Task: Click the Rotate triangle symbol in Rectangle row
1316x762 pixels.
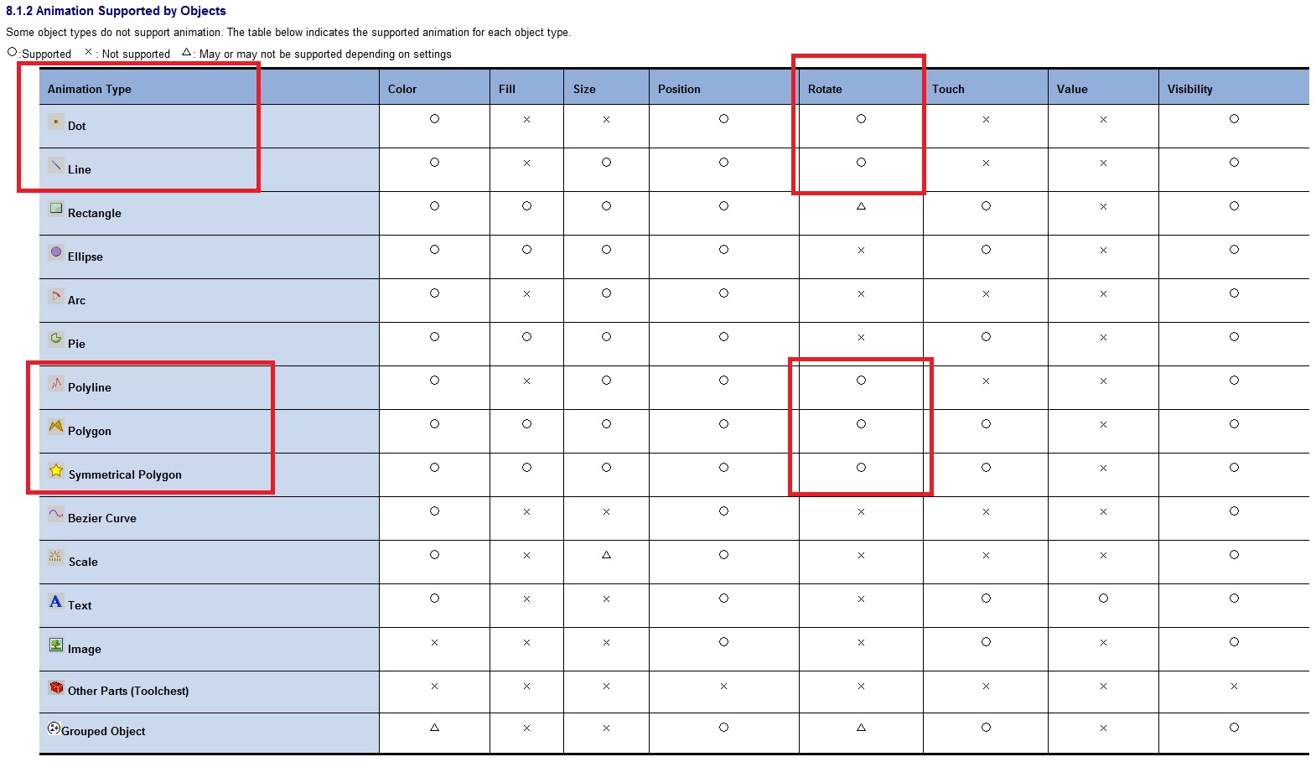Action: 861,206
